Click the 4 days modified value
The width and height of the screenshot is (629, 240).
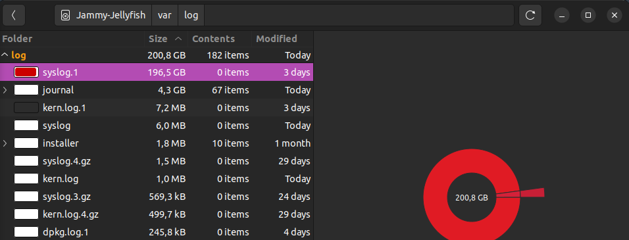coord(297,232)
